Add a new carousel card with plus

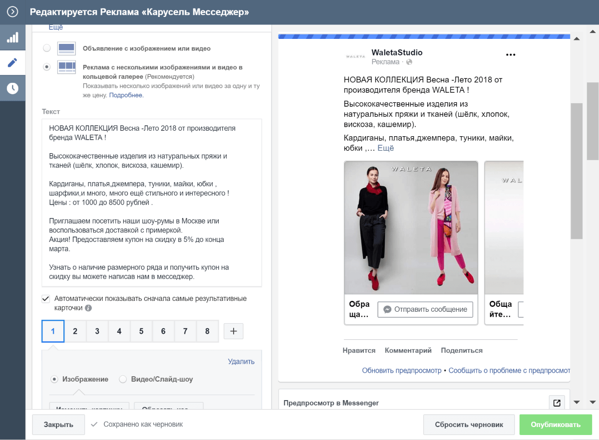(234, 331)
